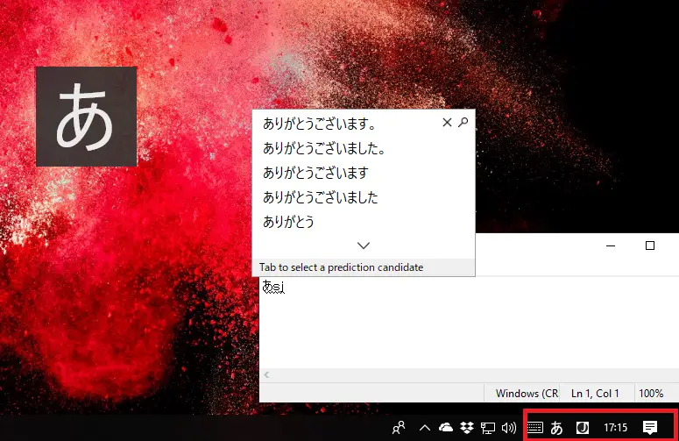The width and height of the screenshot is (679, 441).
Task: Click Notepad horizontal scrollbar left arrow
Action: coord(266,374)
